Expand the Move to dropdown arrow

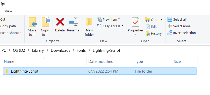click(x=34, y=34)
